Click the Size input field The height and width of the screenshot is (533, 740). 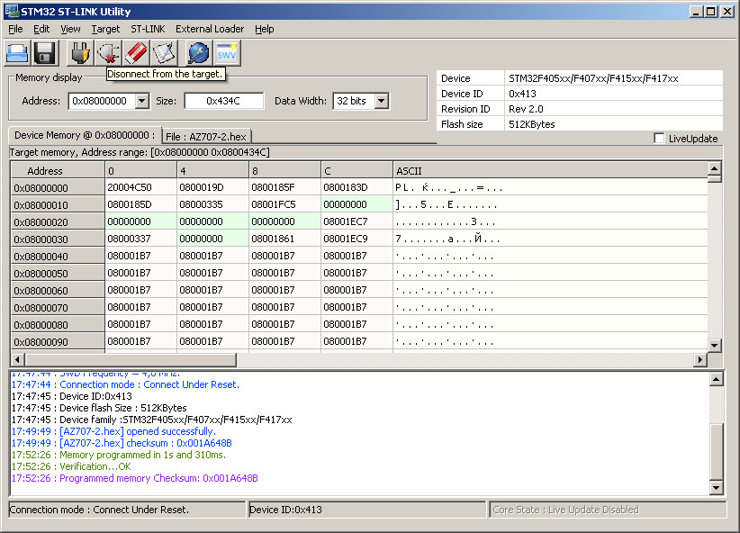[x=223, y=101]
